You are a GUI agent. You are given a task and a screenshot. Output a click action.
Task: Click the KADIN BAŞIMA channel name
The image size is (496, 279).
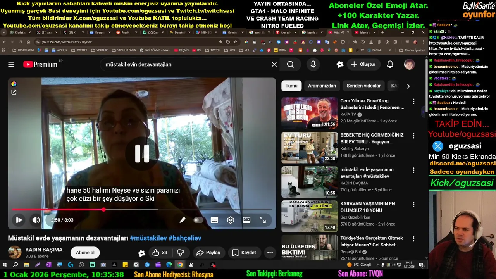(x=44, y=250)
